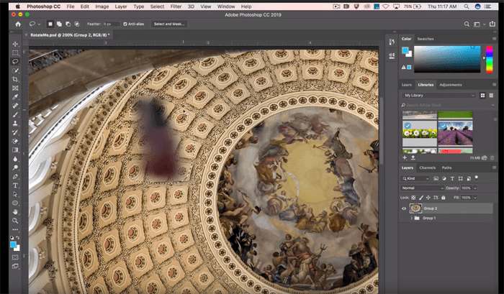Select the Horizontal Type tool

click(x=15, y=185)
